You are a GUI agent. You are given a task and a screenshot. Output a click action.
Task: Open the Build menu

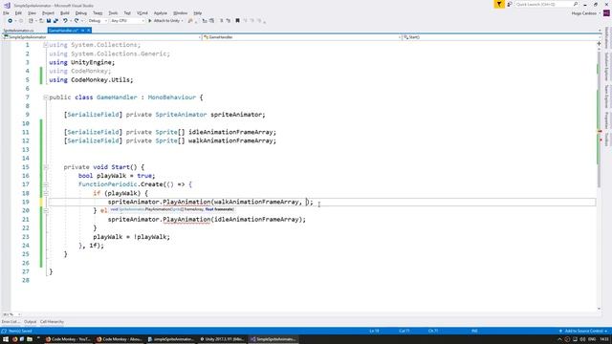point(65,13)
